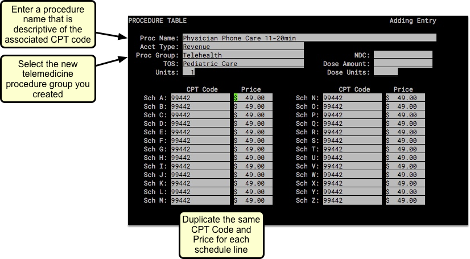Select the Sch Y CPT Code field
This screenshot has width=470, height=259.
point(352,192)
